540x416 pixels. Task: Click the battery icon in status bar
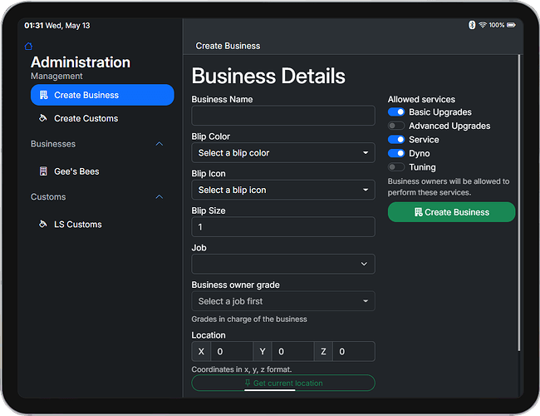point(511,25)
